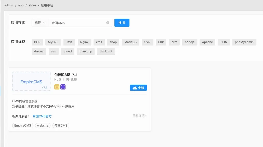Select the uppercase SVN tag
The width and height of the screenshot is (263, 147).
click(x=148, y=42)
